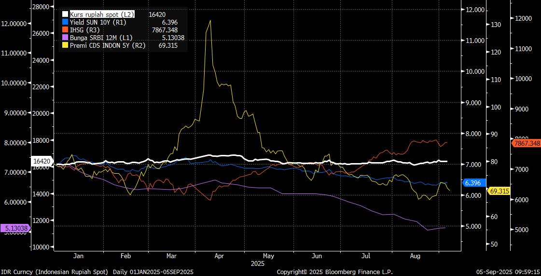Select the Jan month on the time axis
Viewport: 541px width, 276px height.
point(79,256)
